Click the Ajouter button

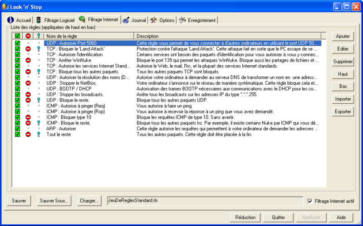click(x=343, y=36)
